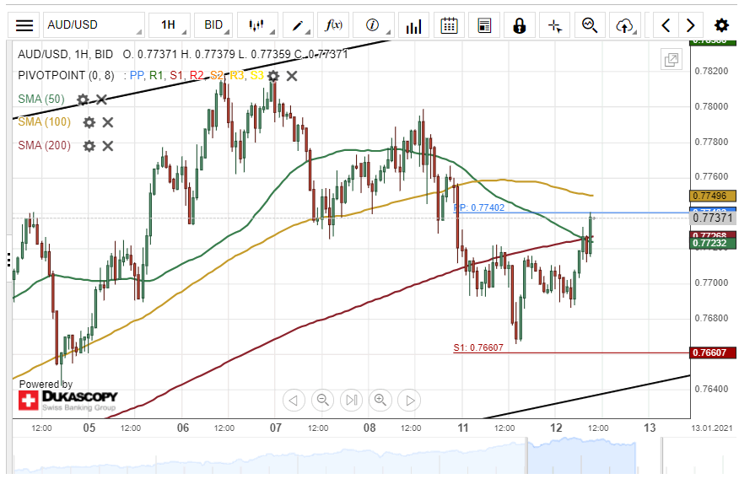The image size is (739, 479).
Task: Open the BID price side dropdown
Action: (213, 25)
